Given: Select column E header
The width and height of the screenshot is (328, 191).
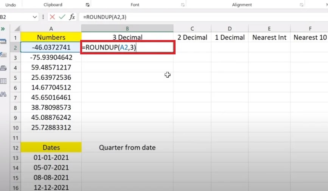Looking at the screenshot, I should [269, 28].
